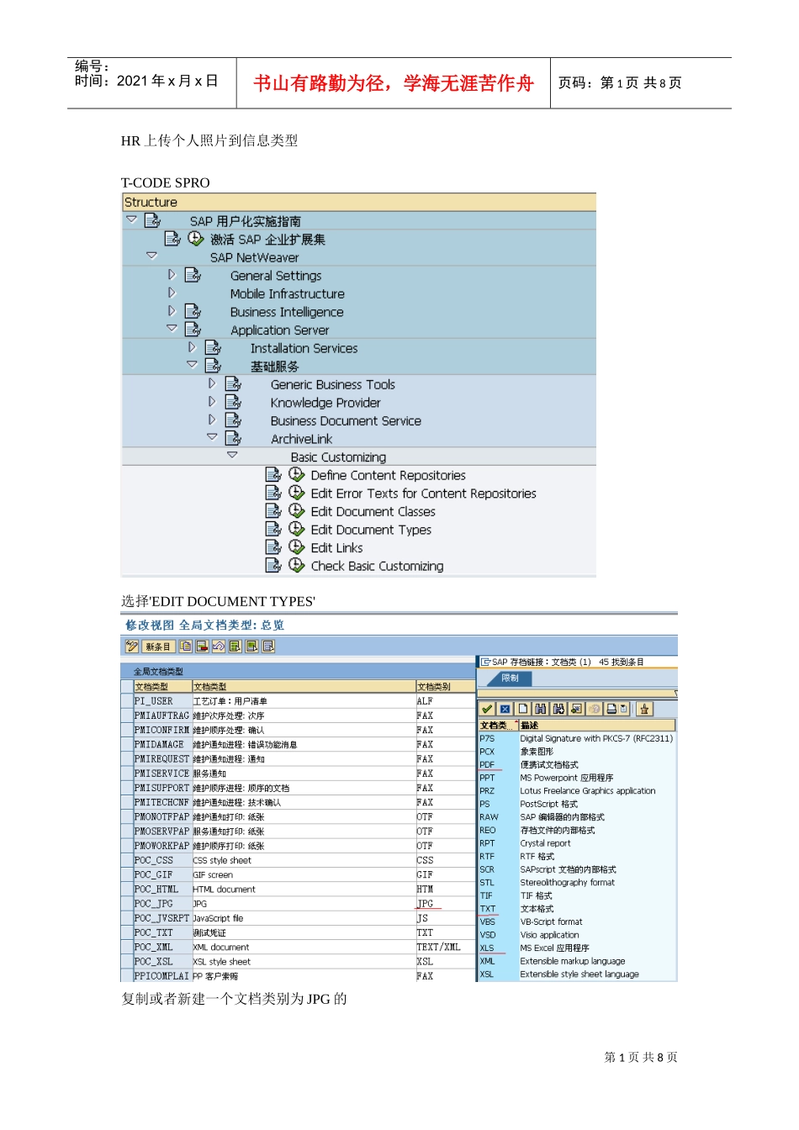
Task: Click the copy-as icon next to 新条目
Action: [186, 647]
